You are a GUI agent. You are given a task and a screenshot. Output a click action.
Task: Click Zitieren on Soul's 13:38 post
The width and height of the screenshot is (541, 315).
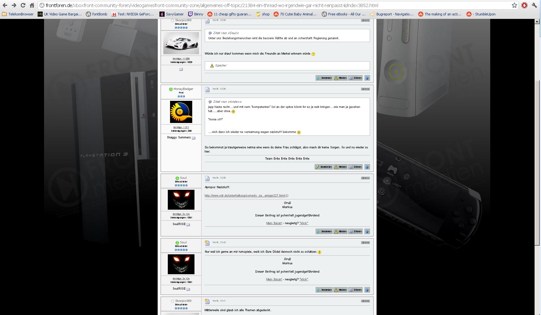coord(355,232)
